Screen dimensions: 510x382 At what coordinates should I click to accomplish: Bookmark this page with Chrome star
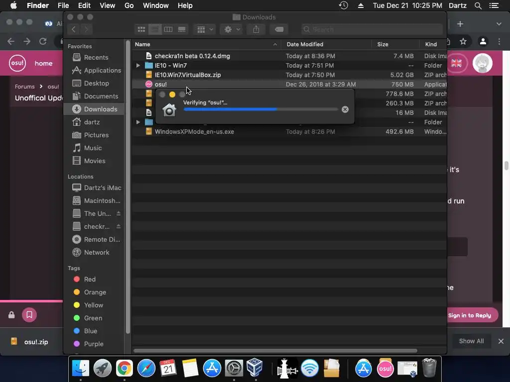click(463, 41)
